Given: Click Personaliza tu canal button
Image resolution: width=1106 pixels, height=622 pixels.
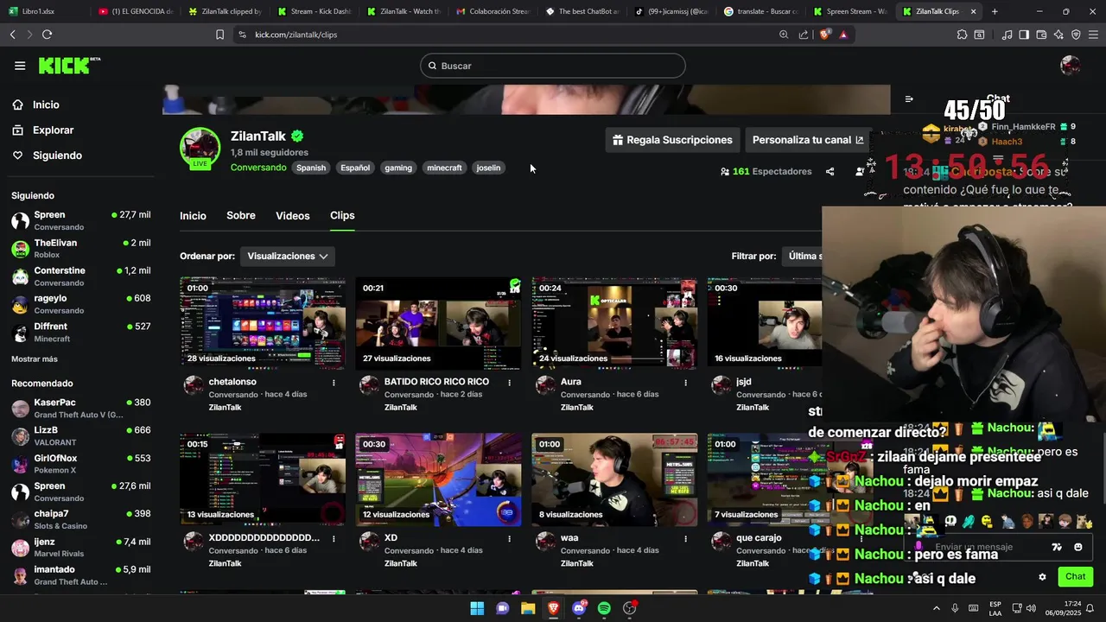Looking at the screenshot, I should (808, 140).
